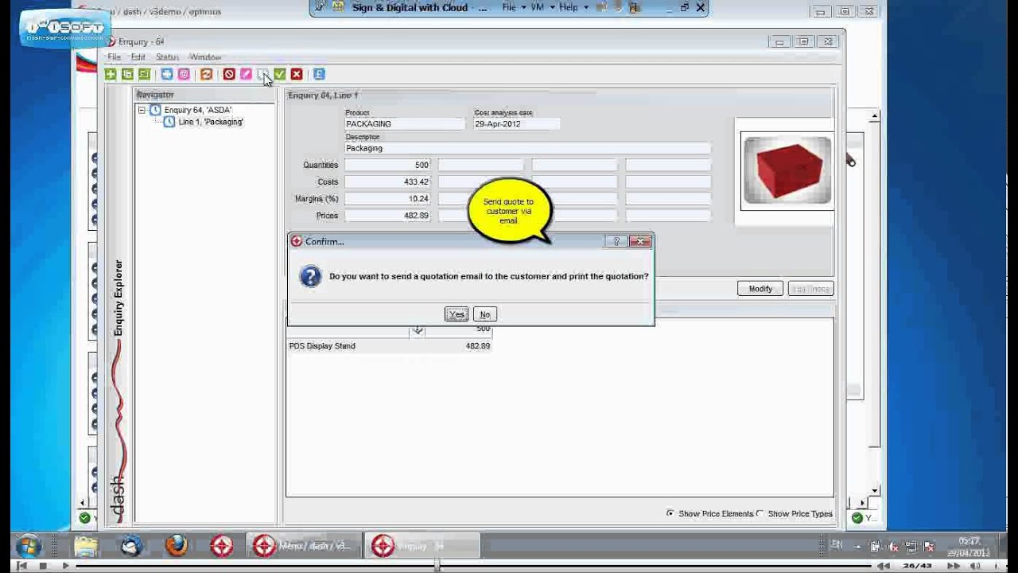The height and width of the screenshot is (573, 1018).
Task: Open the file explorer folder taskbar icon
Action: (86, 546)
